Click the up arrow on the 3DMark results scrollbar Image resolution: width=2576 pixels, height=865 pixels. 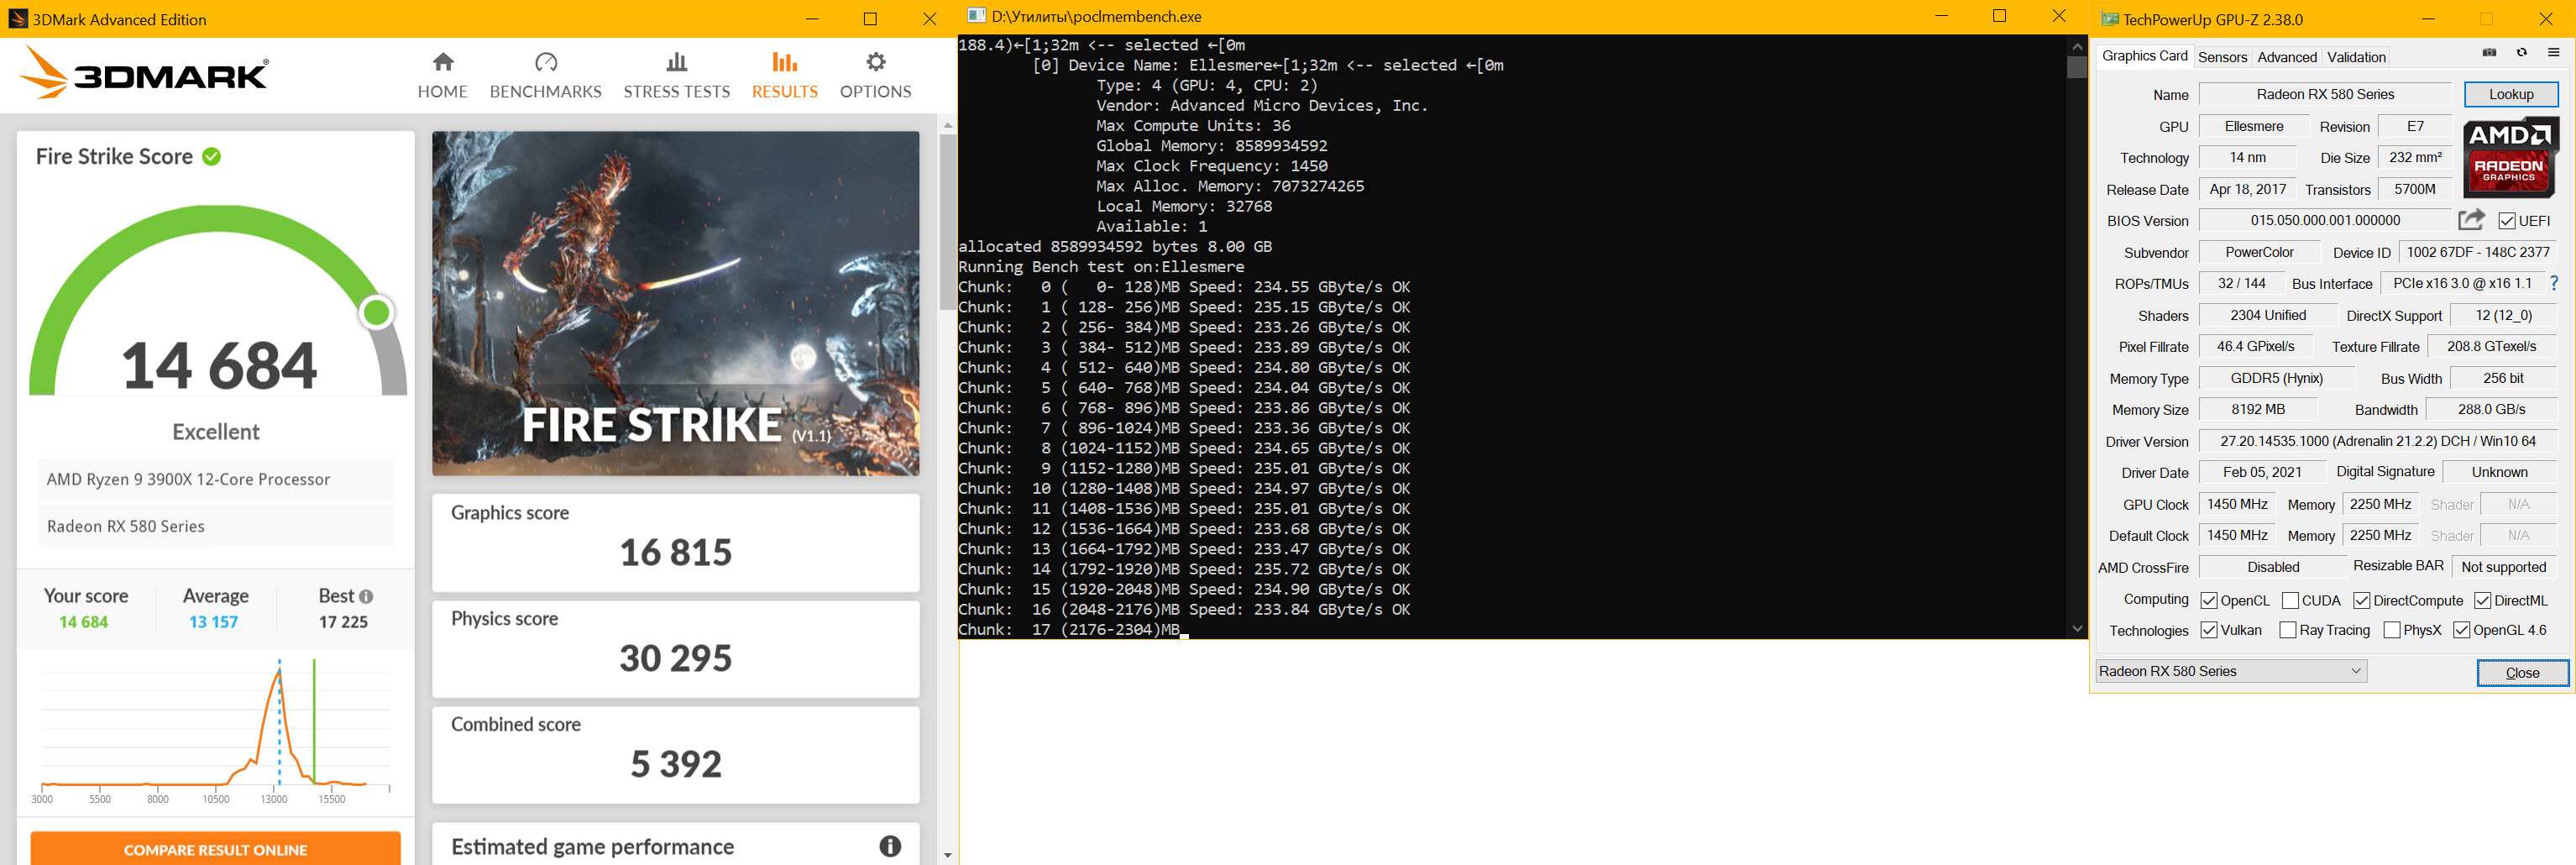[x=948, y=125]
